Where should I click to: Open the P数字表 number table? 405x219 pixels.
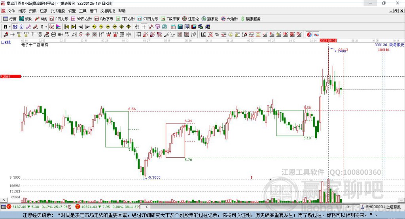(104, 19)
